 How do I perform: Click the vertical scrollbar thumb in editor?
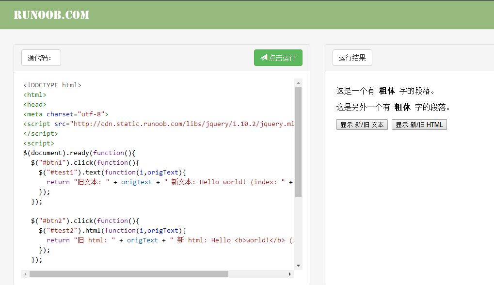pyautogui.click(x=298, y=142)
